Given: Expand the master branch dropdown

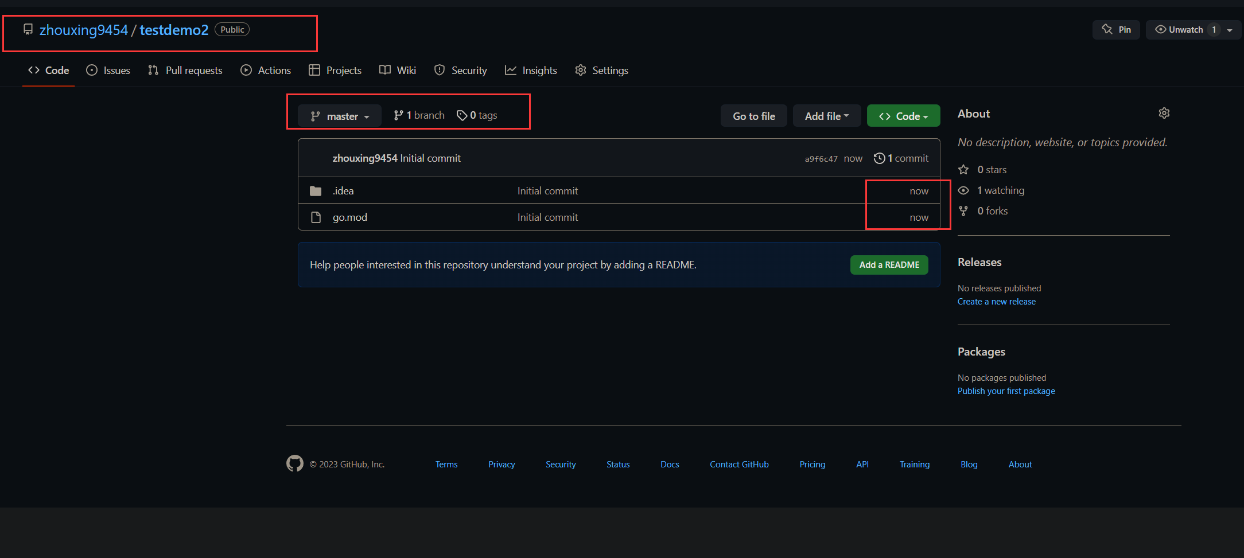Looking at the screenshot, I should tap(340, 116).
